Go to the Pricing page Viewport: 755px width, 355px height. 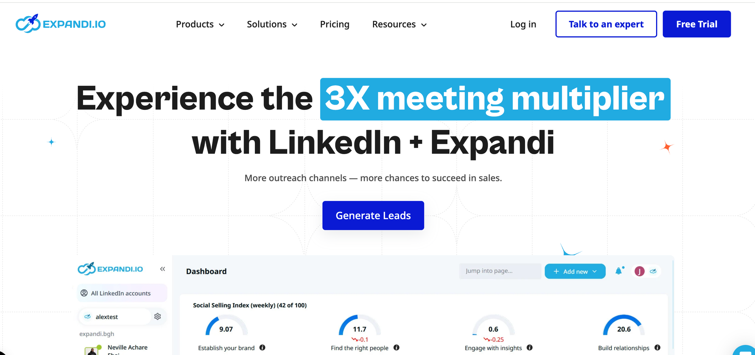334,24
